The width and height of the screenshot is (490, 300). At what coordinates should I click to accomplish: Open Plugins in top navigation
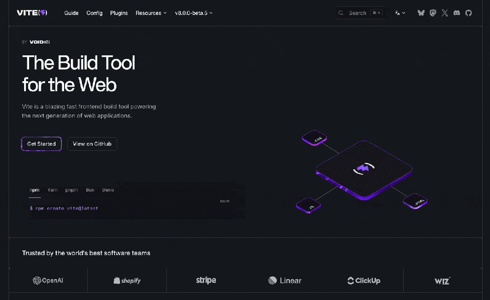point(119,13)
